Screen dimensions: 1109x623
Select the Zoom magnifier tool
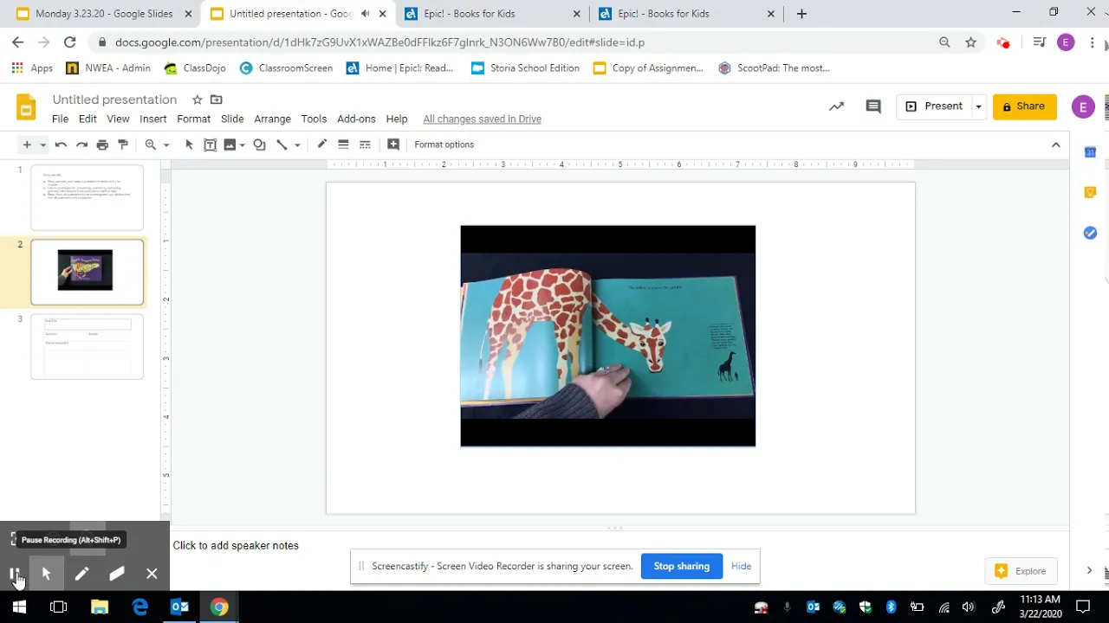pyautogui.click(x=151, y=145)
